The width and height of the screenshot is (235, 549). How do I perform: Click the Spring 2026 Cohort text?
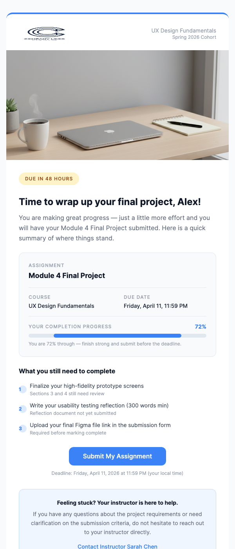194,38
